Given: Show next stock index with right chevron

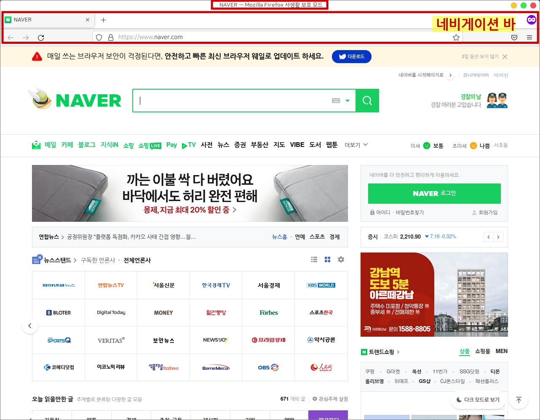Looking at the screenshot, I should click(498, 237).
